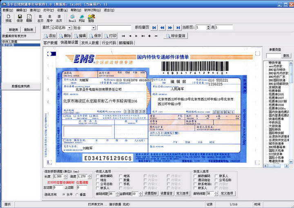Viewport: 294px width, 208px height.
Task: Select the 垂直 (Vertical) feed direction radio
Action: coord(77,195)
